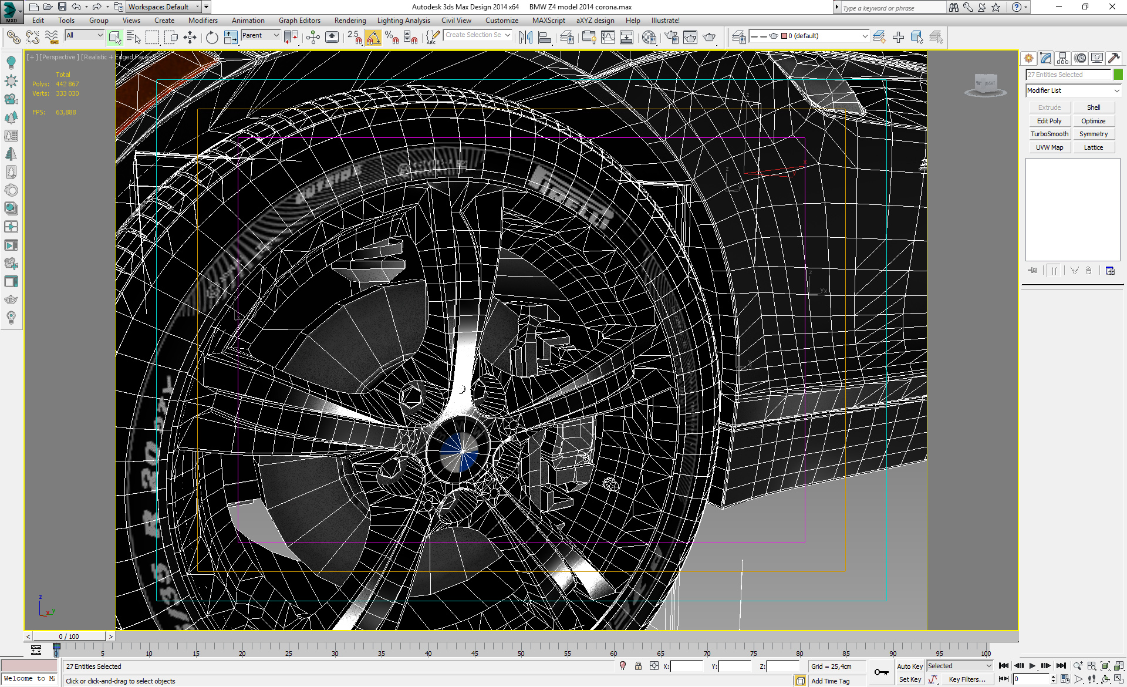The image size is (1127, 687).
Task: Toggle Absolute/Offset transform type-in mode
Action: tap(654, 666)
